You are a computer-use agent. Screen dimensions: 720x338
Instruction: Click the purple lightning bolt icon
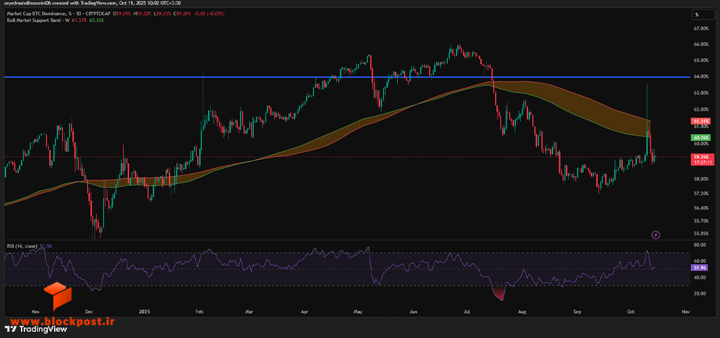click(656, 235)
